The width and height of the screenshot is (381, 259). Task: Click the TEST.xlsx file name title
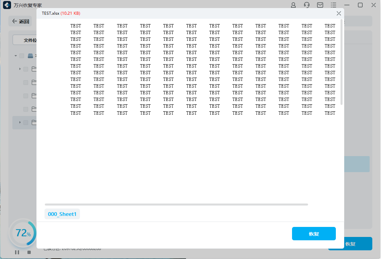click(x=51, y=13)
